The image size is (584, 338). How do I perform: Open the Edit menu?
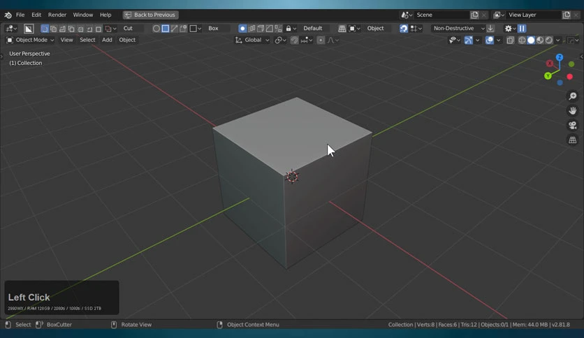click(x=36, y=15)
